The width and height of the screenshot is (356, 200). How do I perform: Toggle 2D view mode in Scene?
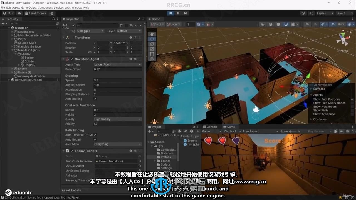[x=307, y=24]
